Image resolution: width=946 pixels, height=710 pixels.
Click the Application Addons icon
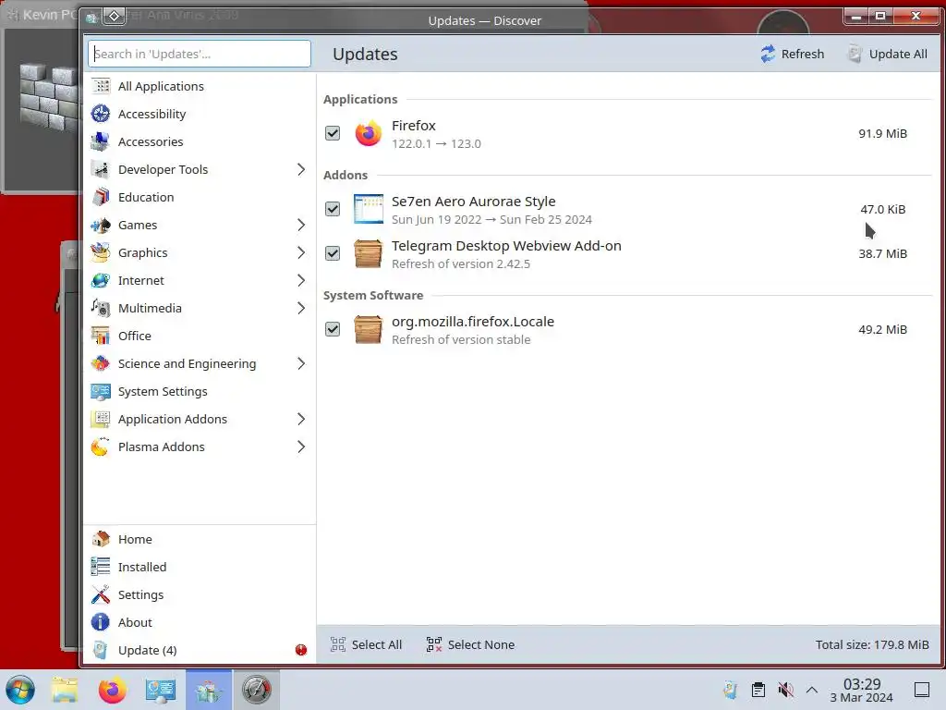coord(101,420)
